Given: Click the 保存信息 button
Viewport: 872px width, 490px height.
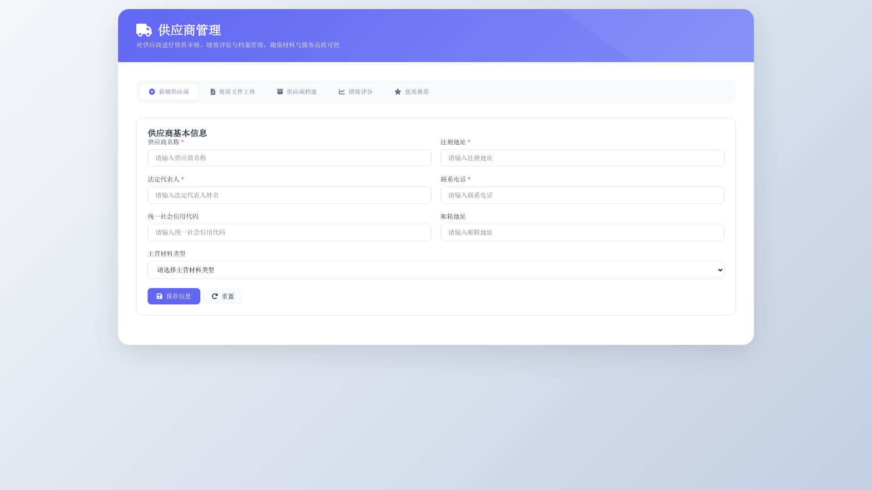Looking at the screenshot, I should pyautogui.click(x=173, y=296).
